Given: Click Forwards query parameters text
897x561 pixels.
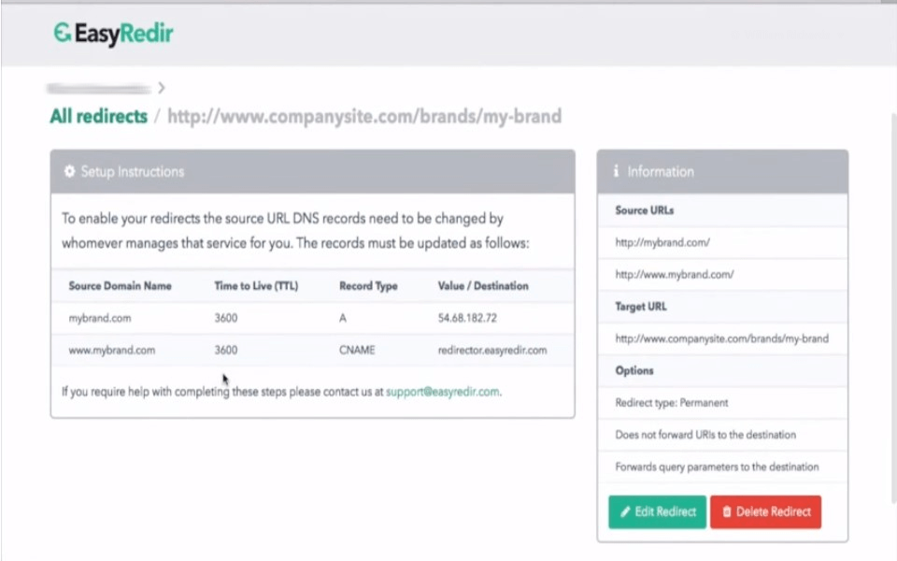Looking at the screenshot, I should [x=717, y=467].
